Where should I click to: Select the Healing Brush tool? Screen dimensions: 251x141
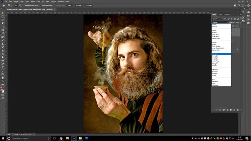[3, 37]
